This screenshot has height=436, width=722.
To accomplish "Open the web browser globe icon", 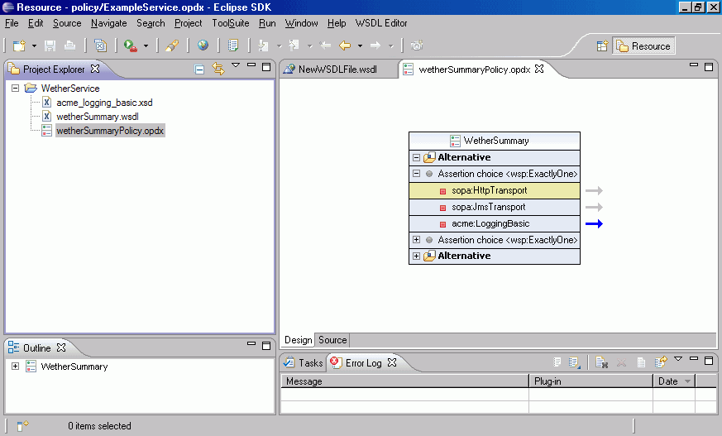I will (203, 46).
